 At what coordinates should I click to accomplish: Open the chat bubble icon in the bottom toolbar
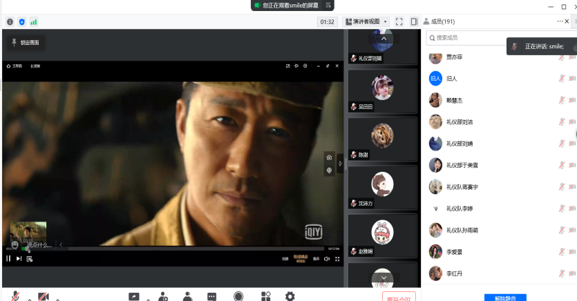tap(211, 296)
